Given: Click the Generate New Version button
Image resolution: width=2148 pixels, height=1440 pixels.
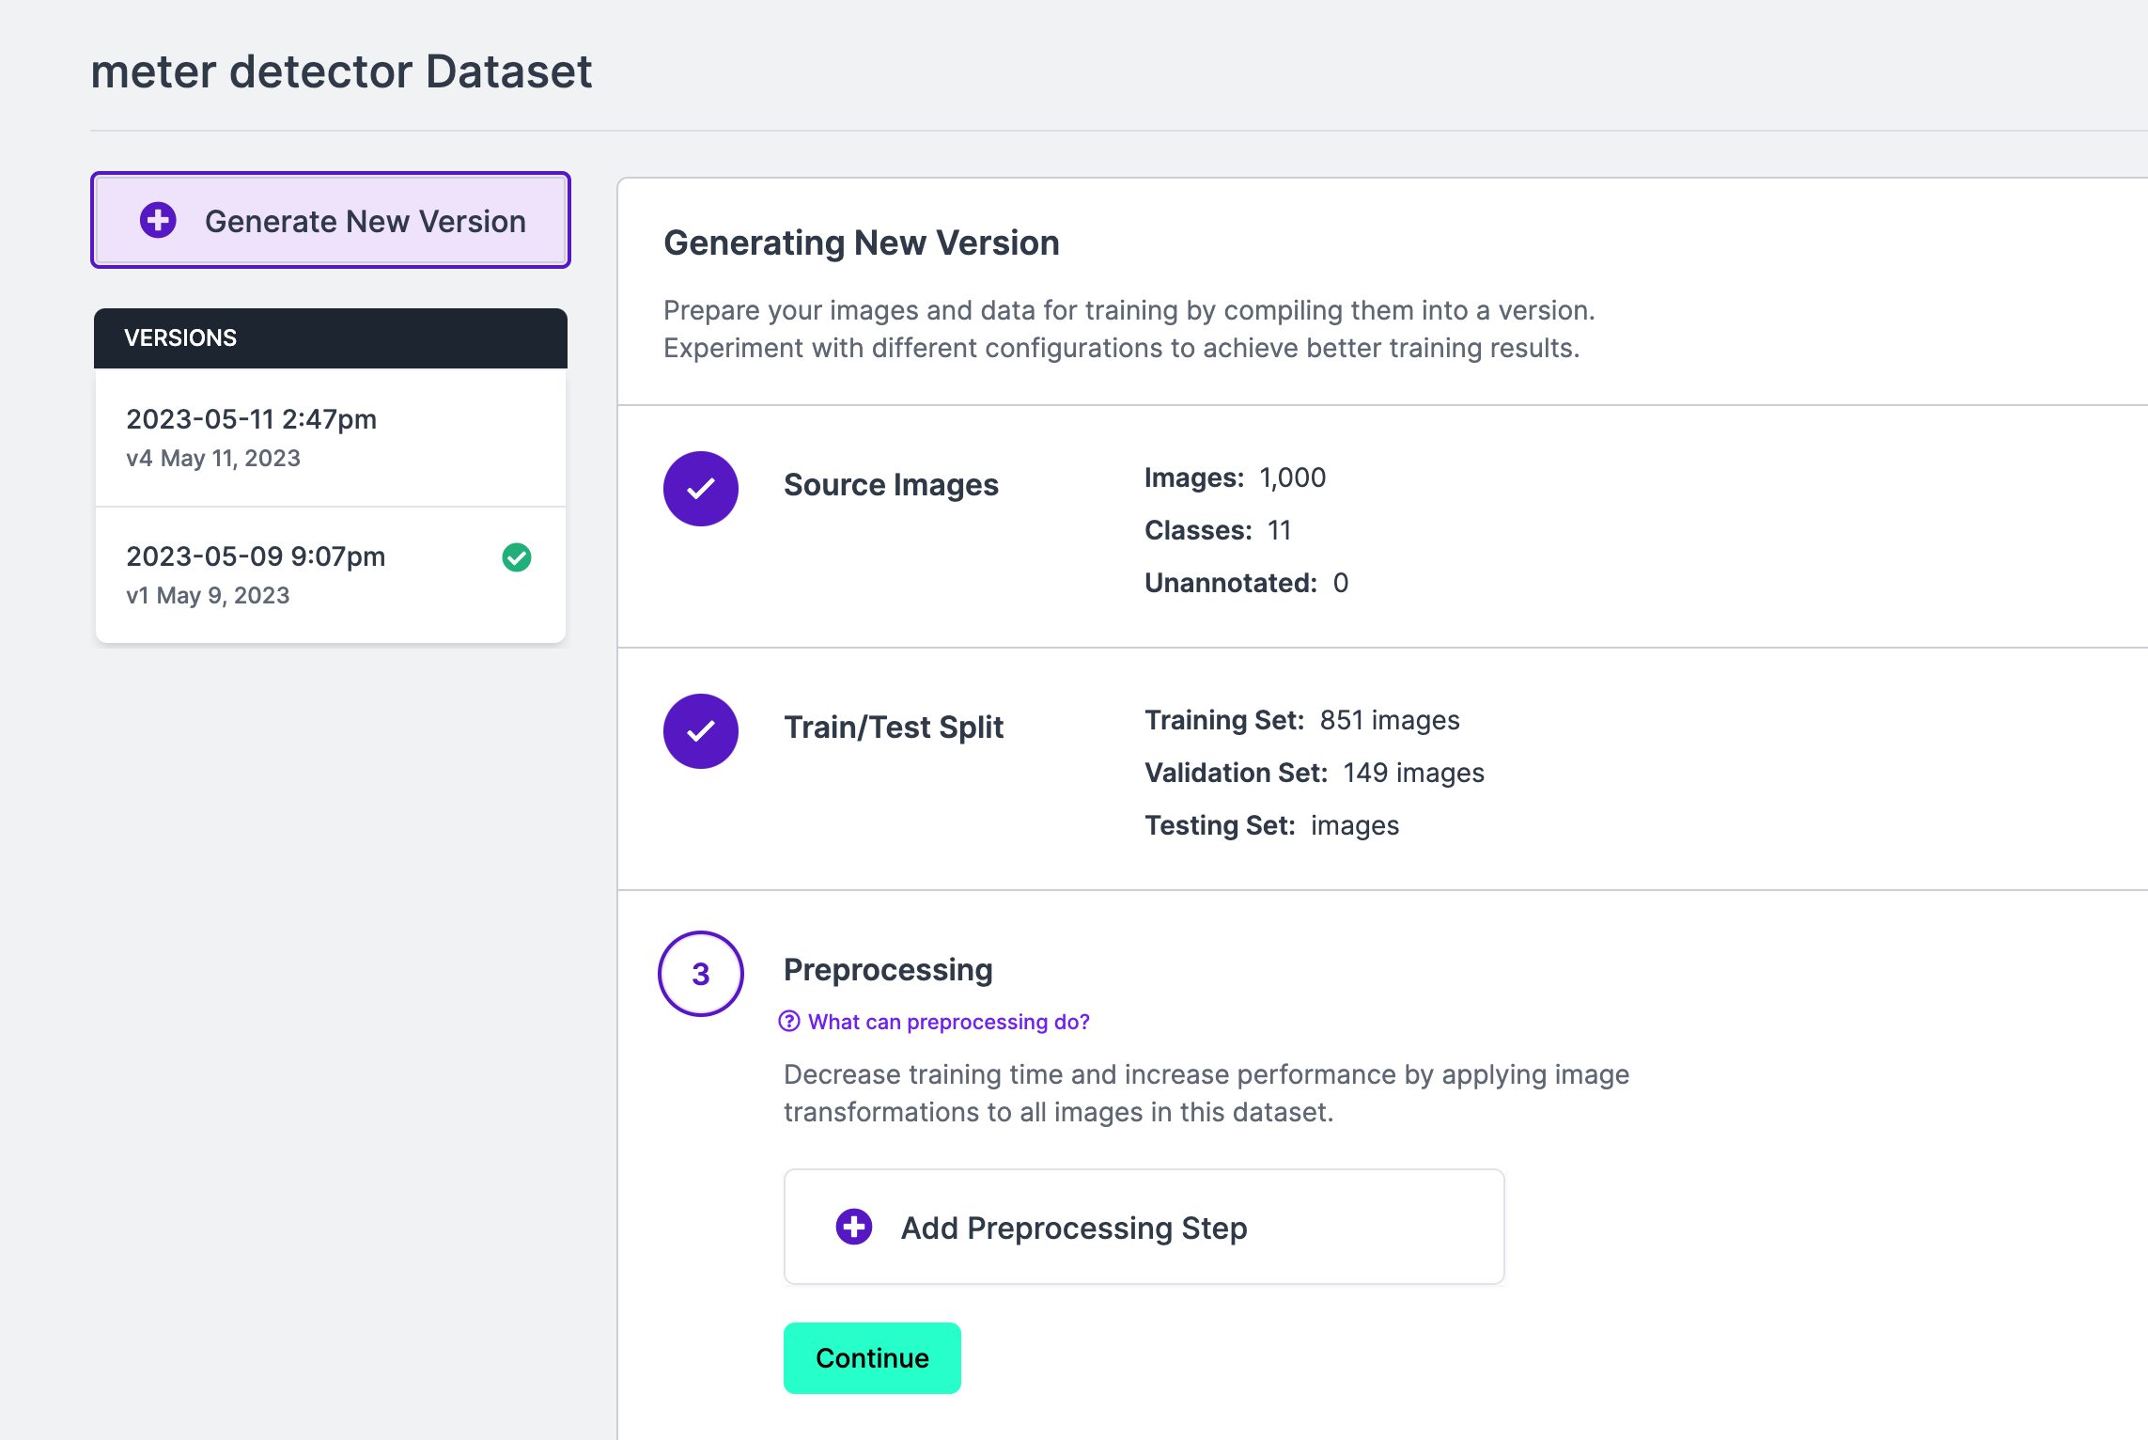Looking at the screenshot, I should point(331,220).
